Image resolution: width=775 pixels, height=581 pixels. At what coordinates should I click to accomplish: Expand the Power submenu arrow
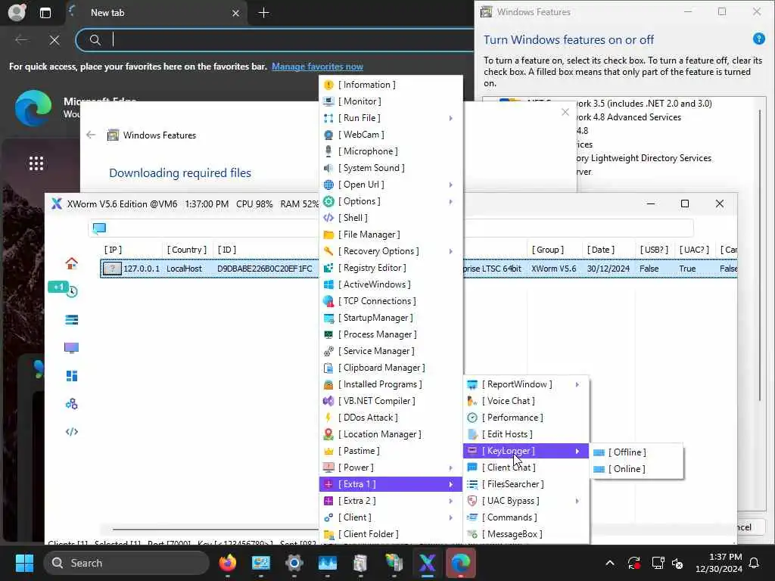coord(451,468)
